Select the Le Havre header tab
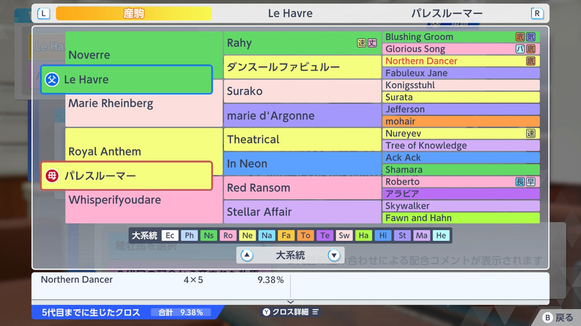The height and width of the screenshot is (326, 581). 290,14
